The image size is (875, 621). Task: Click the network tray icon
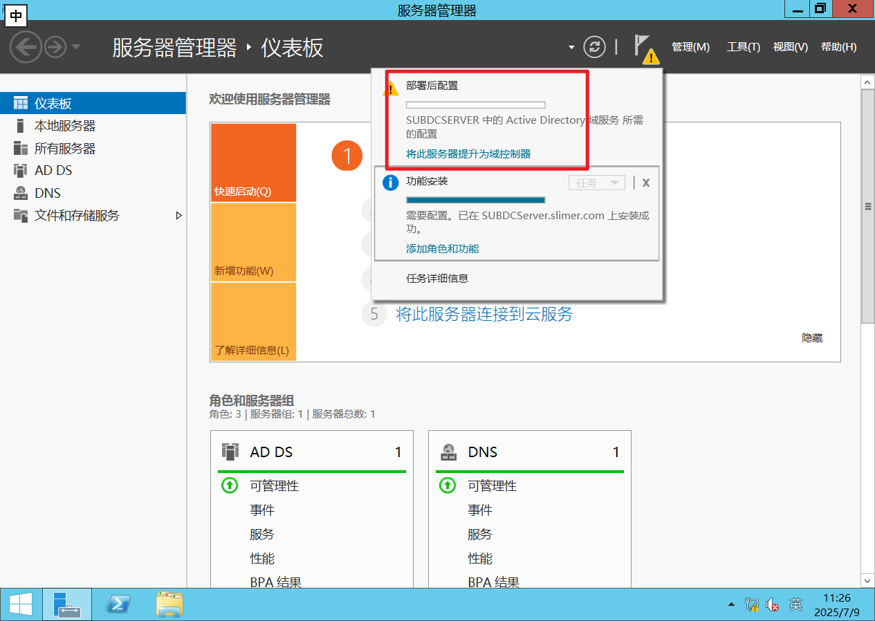(752, 605)
